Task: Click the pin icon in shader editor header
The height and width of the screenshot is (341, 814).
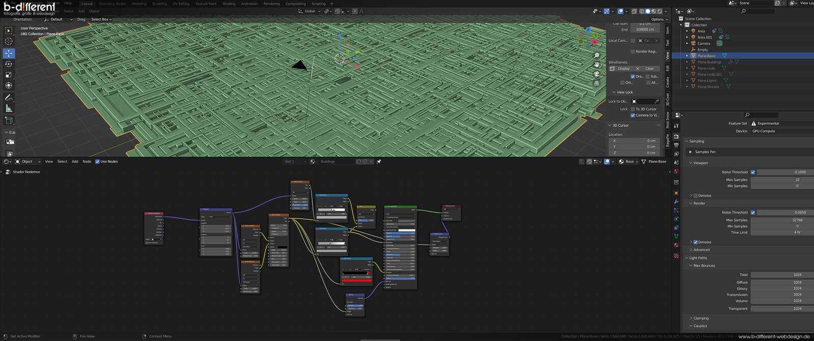Action: click(x=379, y=161)
